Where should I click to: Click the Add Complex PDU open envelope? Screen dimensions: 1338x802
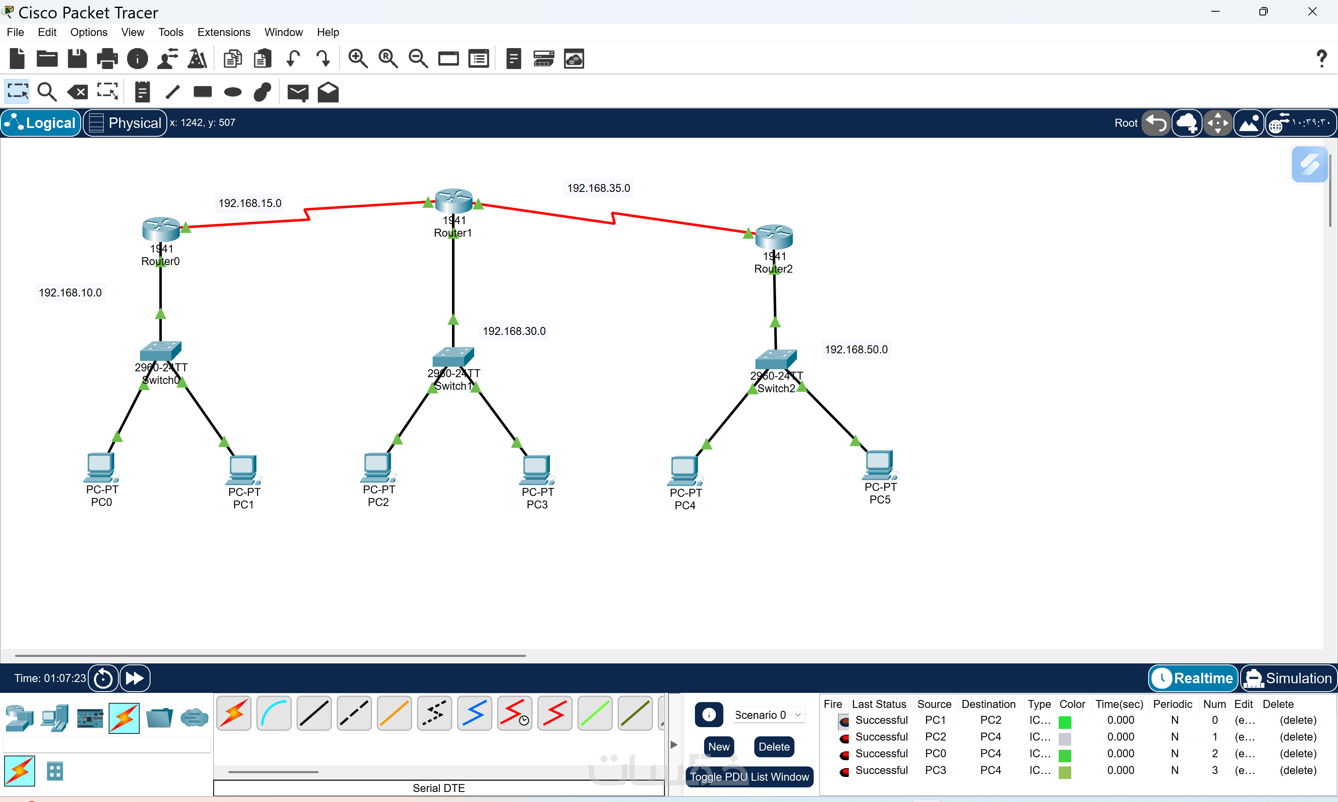click(328, 92)
